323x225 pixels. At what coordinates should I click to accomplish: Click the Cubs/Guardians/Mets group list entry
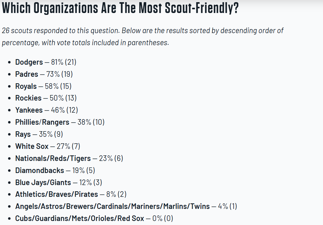click(94, 218)
